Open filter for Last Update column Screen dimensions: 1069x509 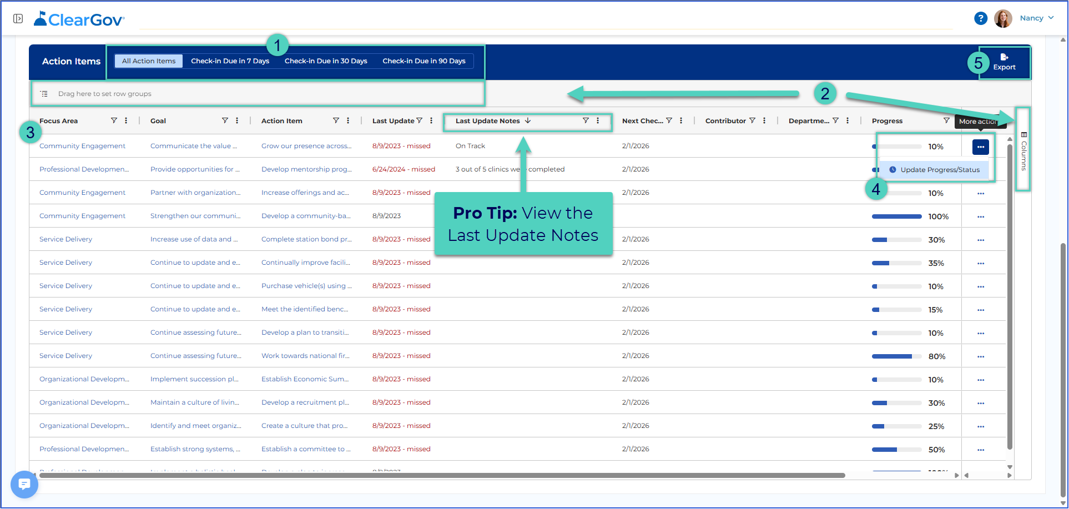[x=419, y=120]
